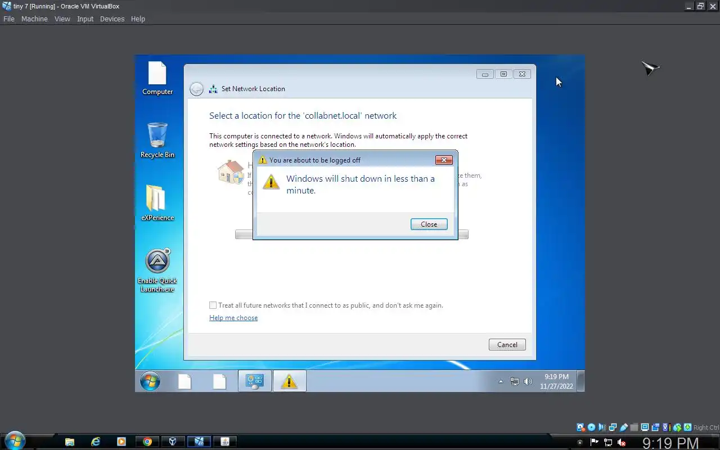Click guest Show Desktop strip at taskbar end
This screenshot has height=450, width=720.
[x=581, y=381]
